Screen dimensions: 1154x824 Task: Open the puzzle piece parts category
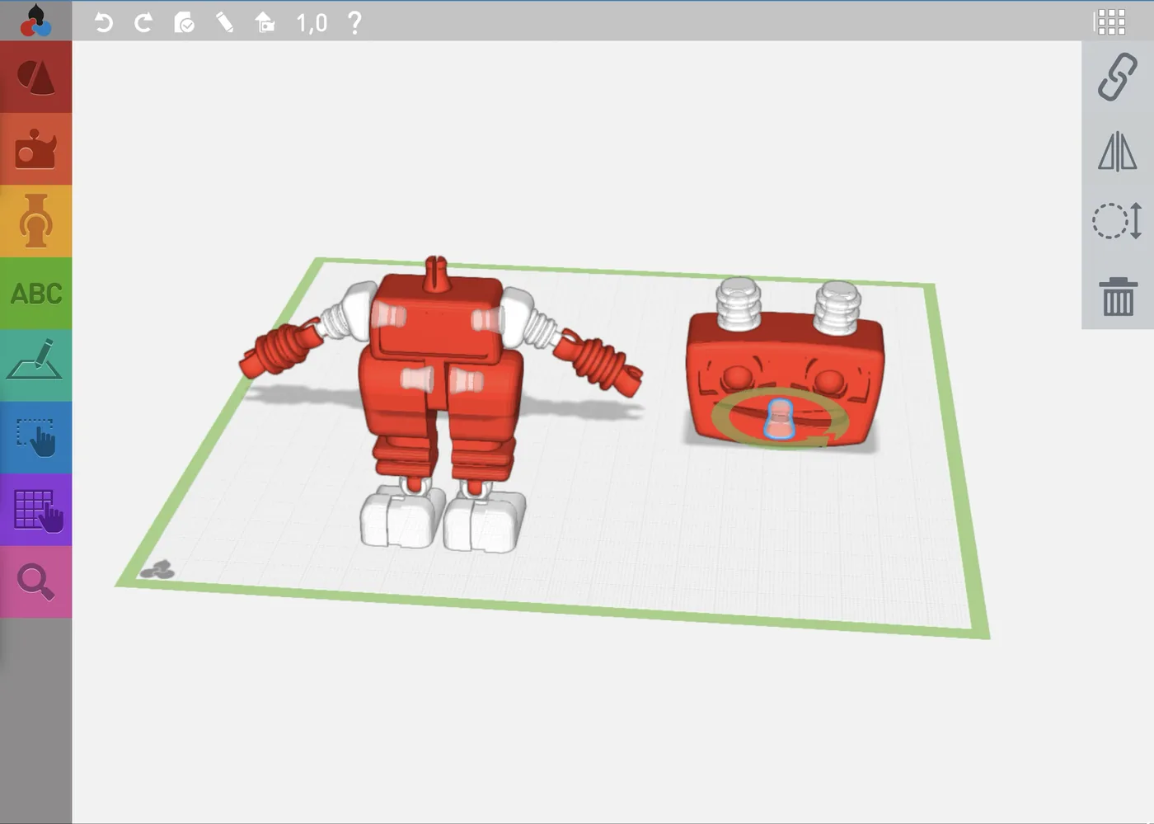click(35, 149)
